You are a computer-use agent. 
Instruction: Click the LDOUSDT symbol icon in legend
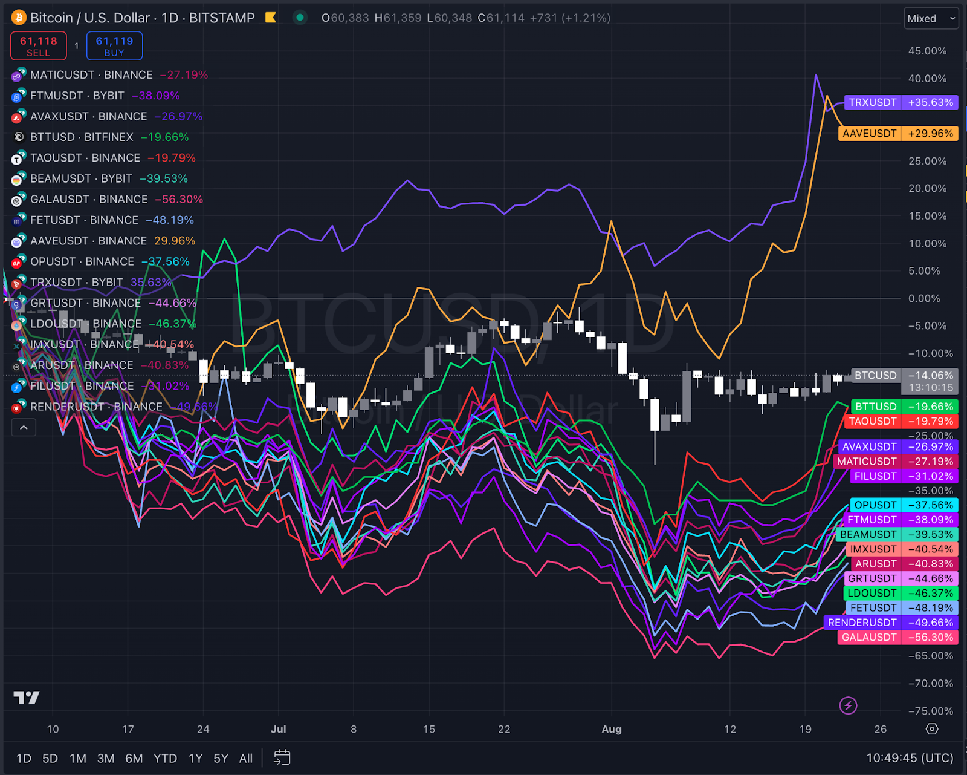coord(18,324)
